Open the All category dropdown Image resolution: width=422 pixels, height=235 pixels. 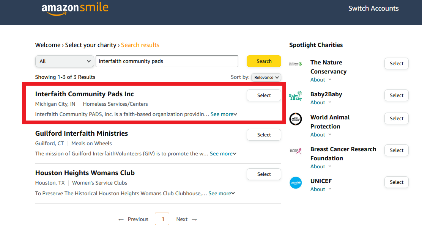[x=65, y=61]
